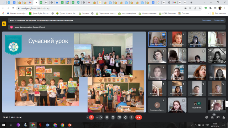Open the activities icon in the bottom right
This screenshot has width=228, height=128.
(x=224, y=117)
